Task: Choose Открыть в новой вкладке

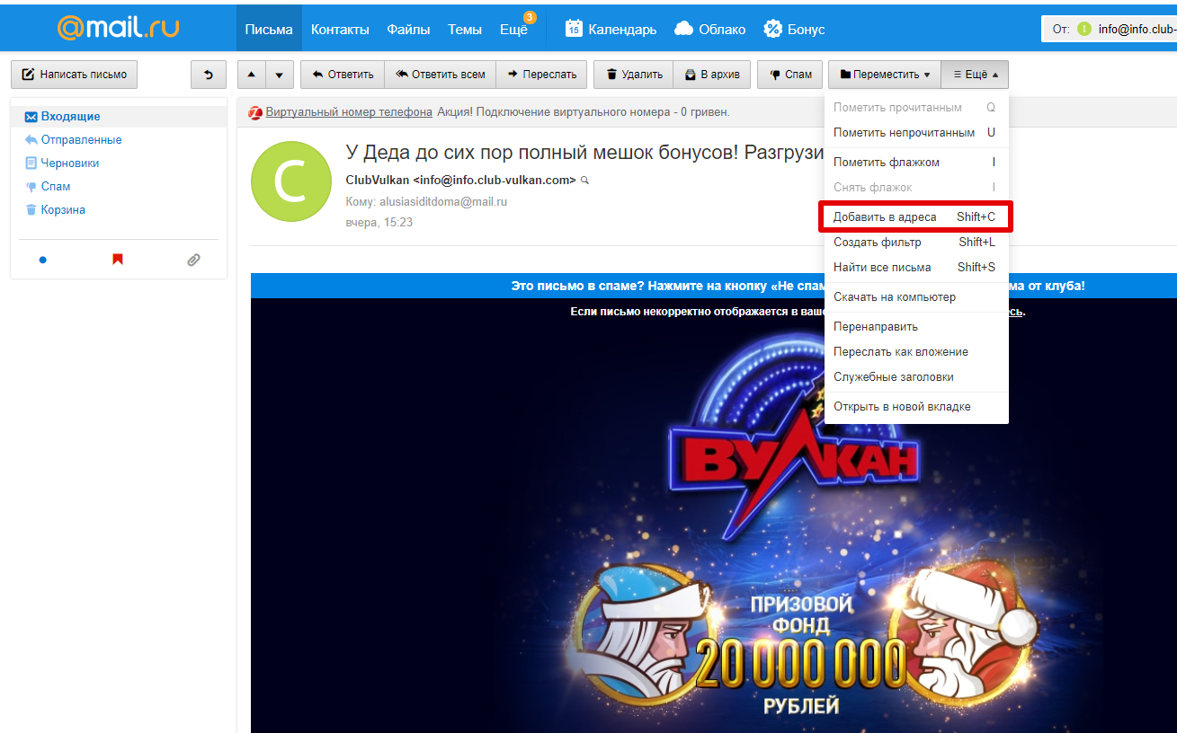Action: tap(916, 407)
